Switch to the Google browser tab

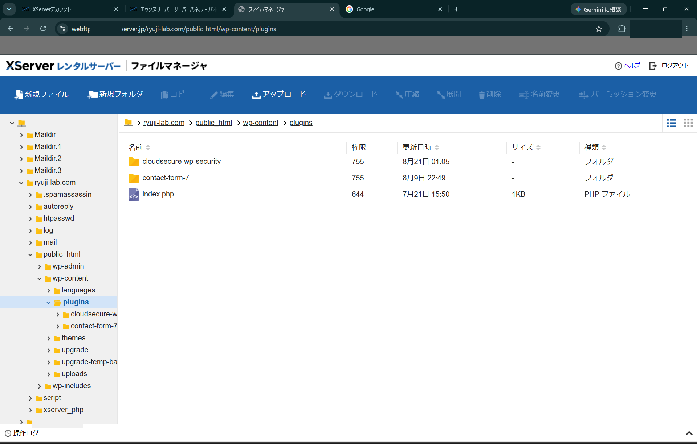tap(394, 9)
